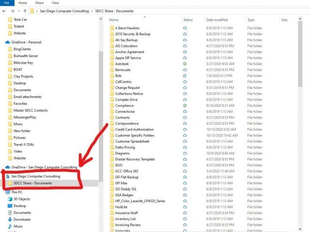Screen dimensions: 310x232
Task: Click the Compliance folder icon
Action: [112, 105]
